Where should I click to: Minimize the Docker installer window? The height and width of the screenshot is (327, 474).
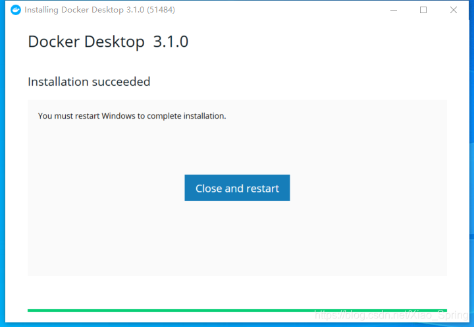[394, 10]
